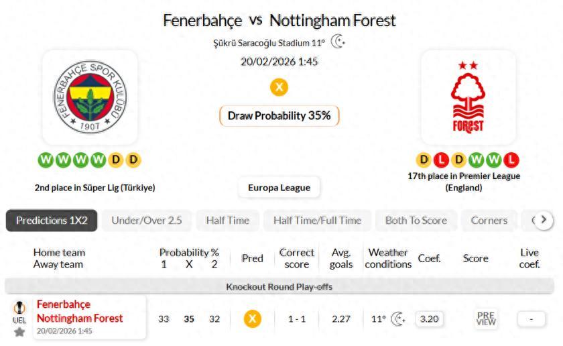Star the Fenerbahçe match as favorite
The image size is (563, 346).
point(19,332)
